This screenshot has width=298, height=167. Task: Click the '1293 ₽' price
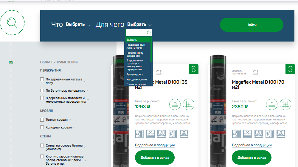pos(142,107)
